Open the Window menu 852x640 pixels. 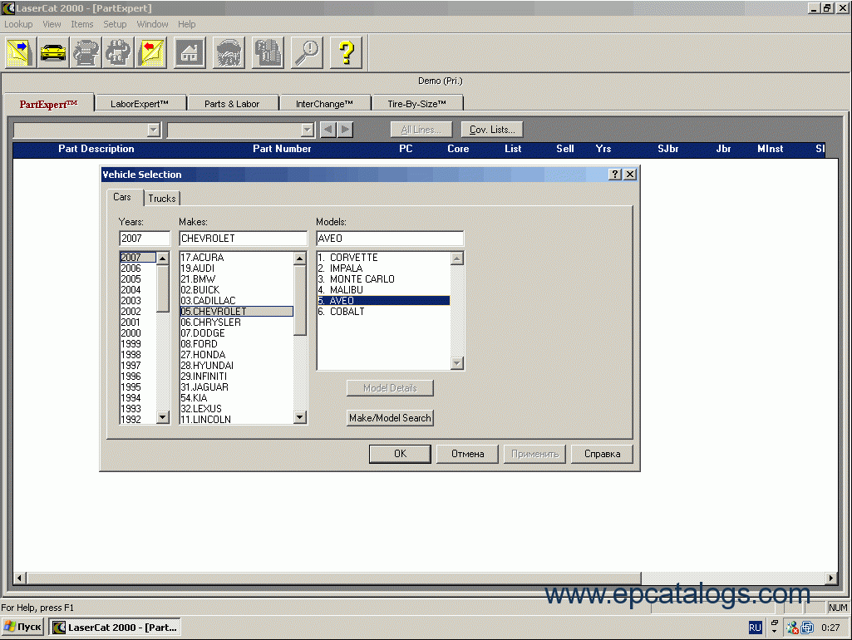[x=152, y=24]
